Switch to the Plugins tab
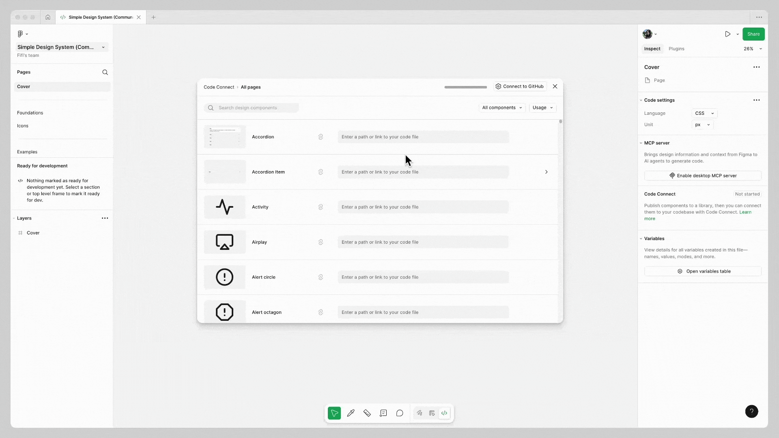The height and width of the screenshot is (438, 779). tap(676, 49)
